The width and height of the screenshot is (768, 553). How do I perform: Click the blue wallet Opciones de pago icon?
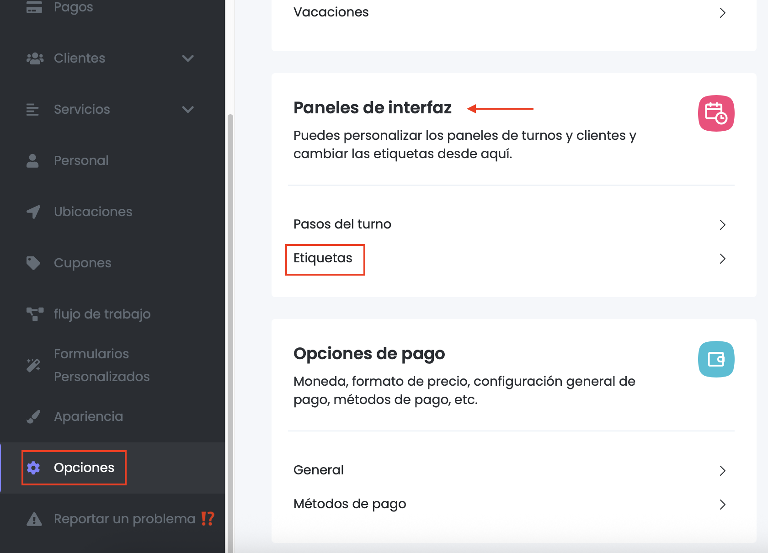click(716, 359)
